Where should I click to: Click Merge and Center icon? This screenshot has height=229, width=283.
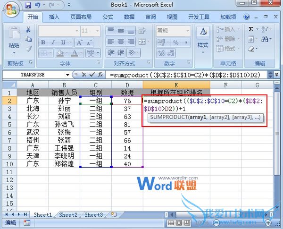(142, 42)
